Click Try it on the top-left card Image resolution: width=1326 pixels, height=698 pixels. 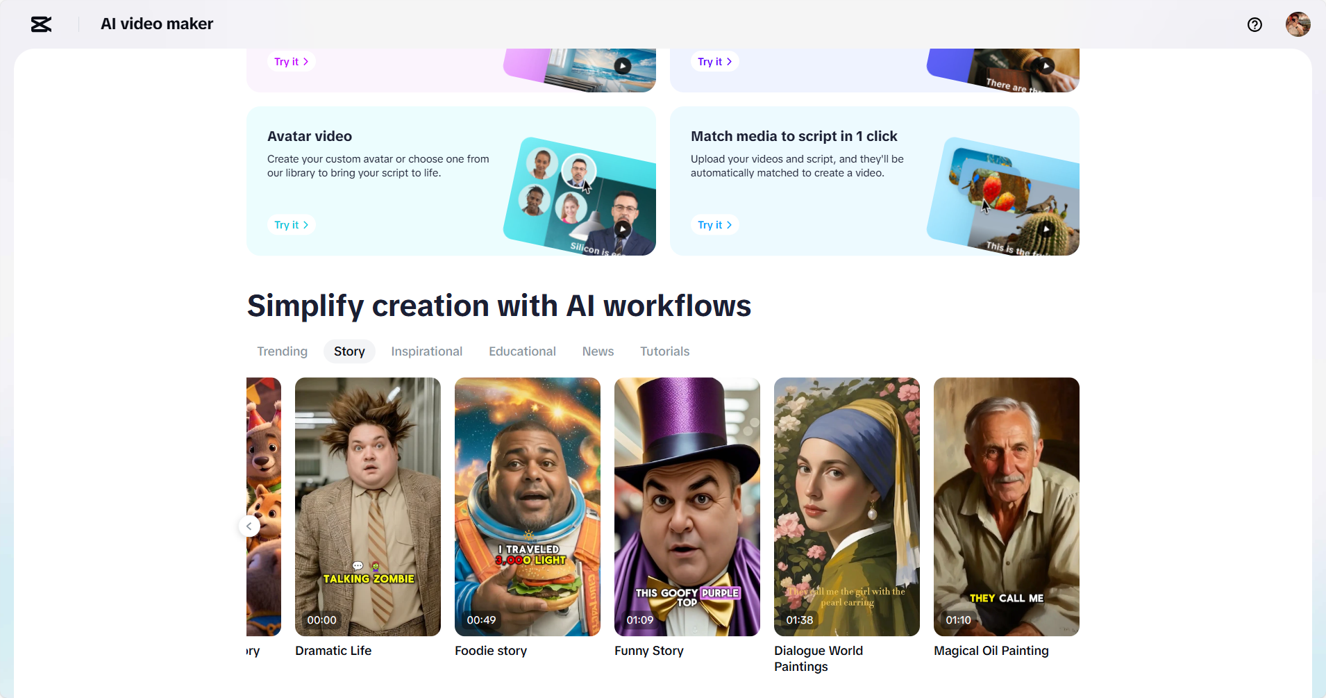[291, 61]
